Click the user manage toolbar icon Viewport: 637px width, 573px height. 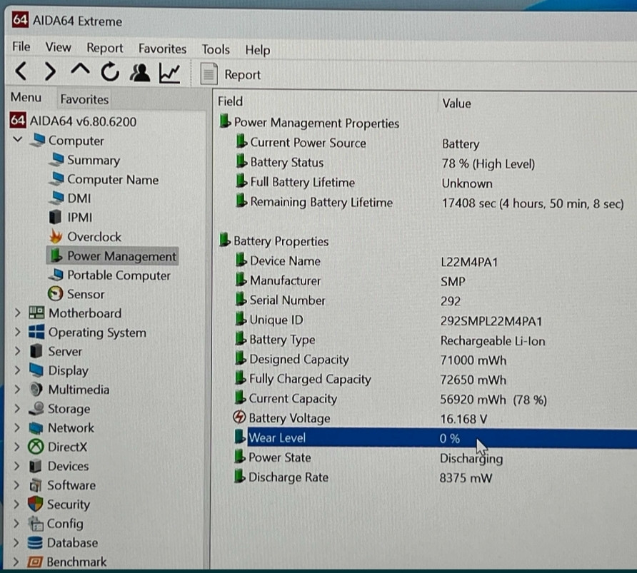tap(141, 73)
